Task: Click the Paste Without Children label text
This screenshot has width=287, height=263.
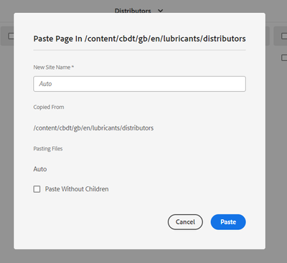Action: pos(77,189)
